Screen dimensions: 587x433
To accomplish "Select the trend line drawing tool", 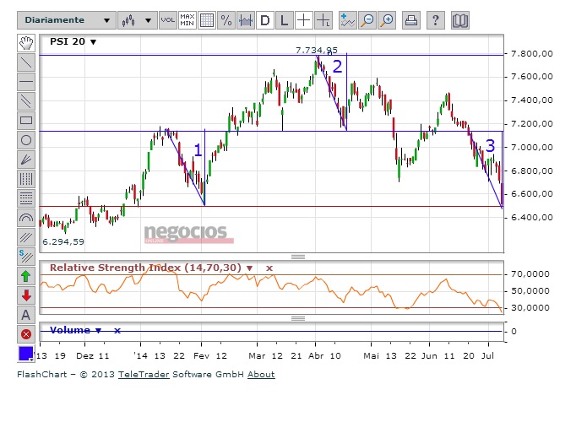I will tap(26, 62).
